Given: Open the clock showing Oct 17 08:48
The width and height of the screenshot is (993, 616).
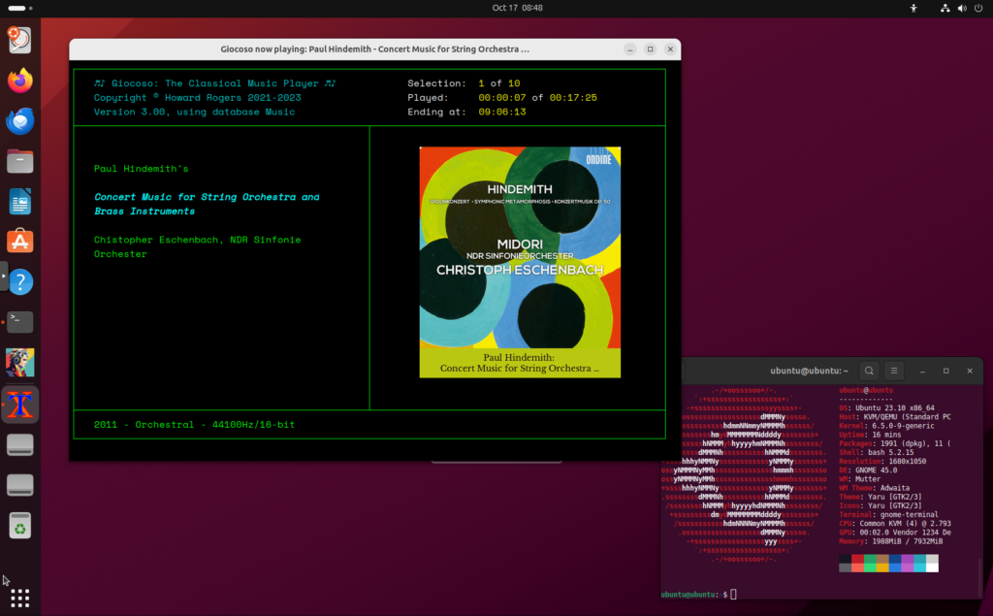Looking at the screenshot, I should coord(518,8).
